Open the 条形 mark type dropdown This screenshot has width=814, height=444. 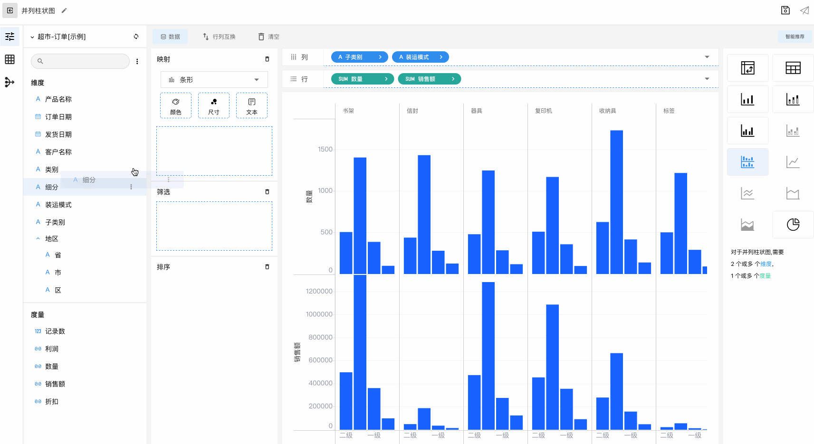214,80
